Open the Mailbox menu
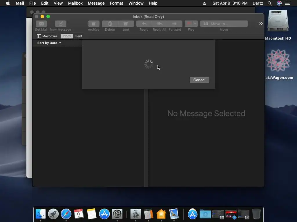The width and height of the screenshot is (297, 222). (x=75, y=3)
